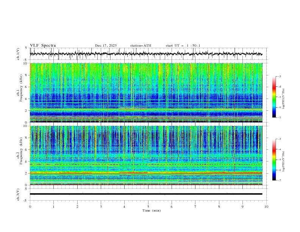Click the ch.1 color bar "log(PSD)(V²/Hz)" label
Image resolution: width=300 pixels, height=232 pixels.
coord(284,99)
